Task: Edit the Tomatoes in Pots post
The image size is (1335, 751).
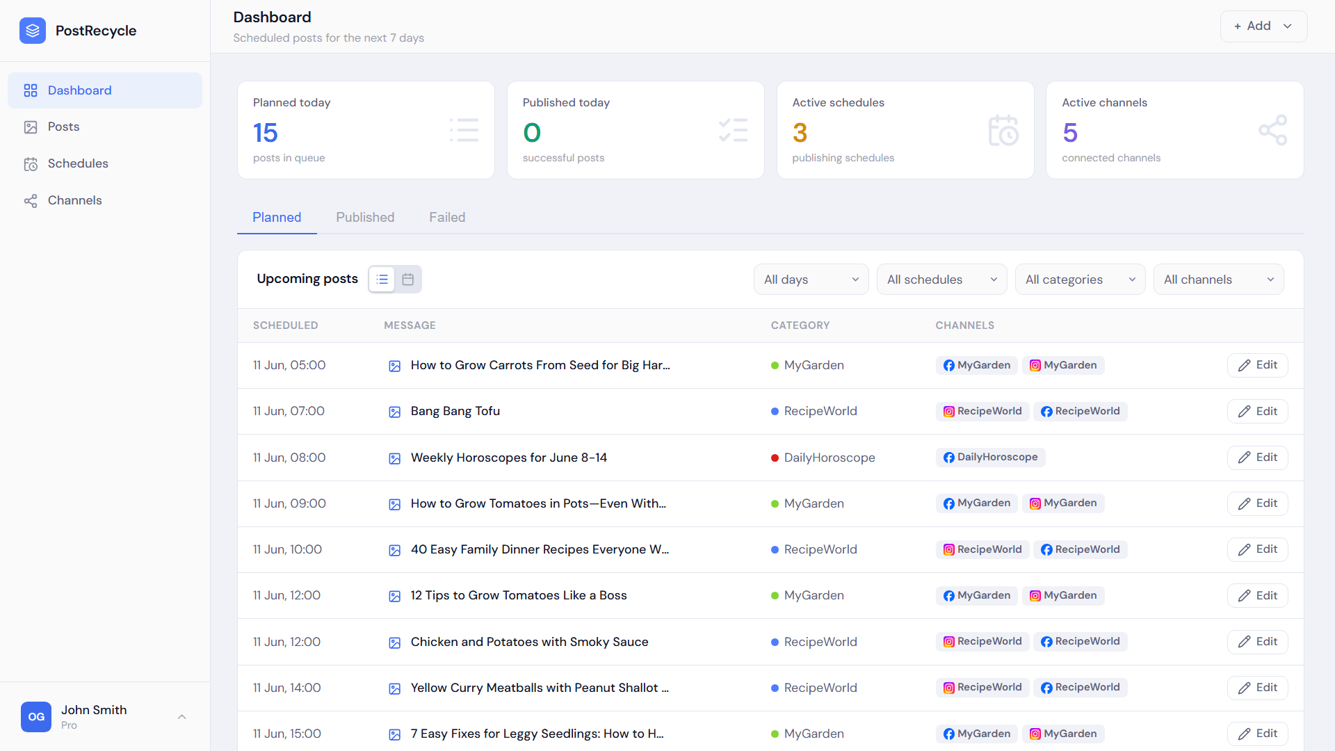Action: point(1257,503)
